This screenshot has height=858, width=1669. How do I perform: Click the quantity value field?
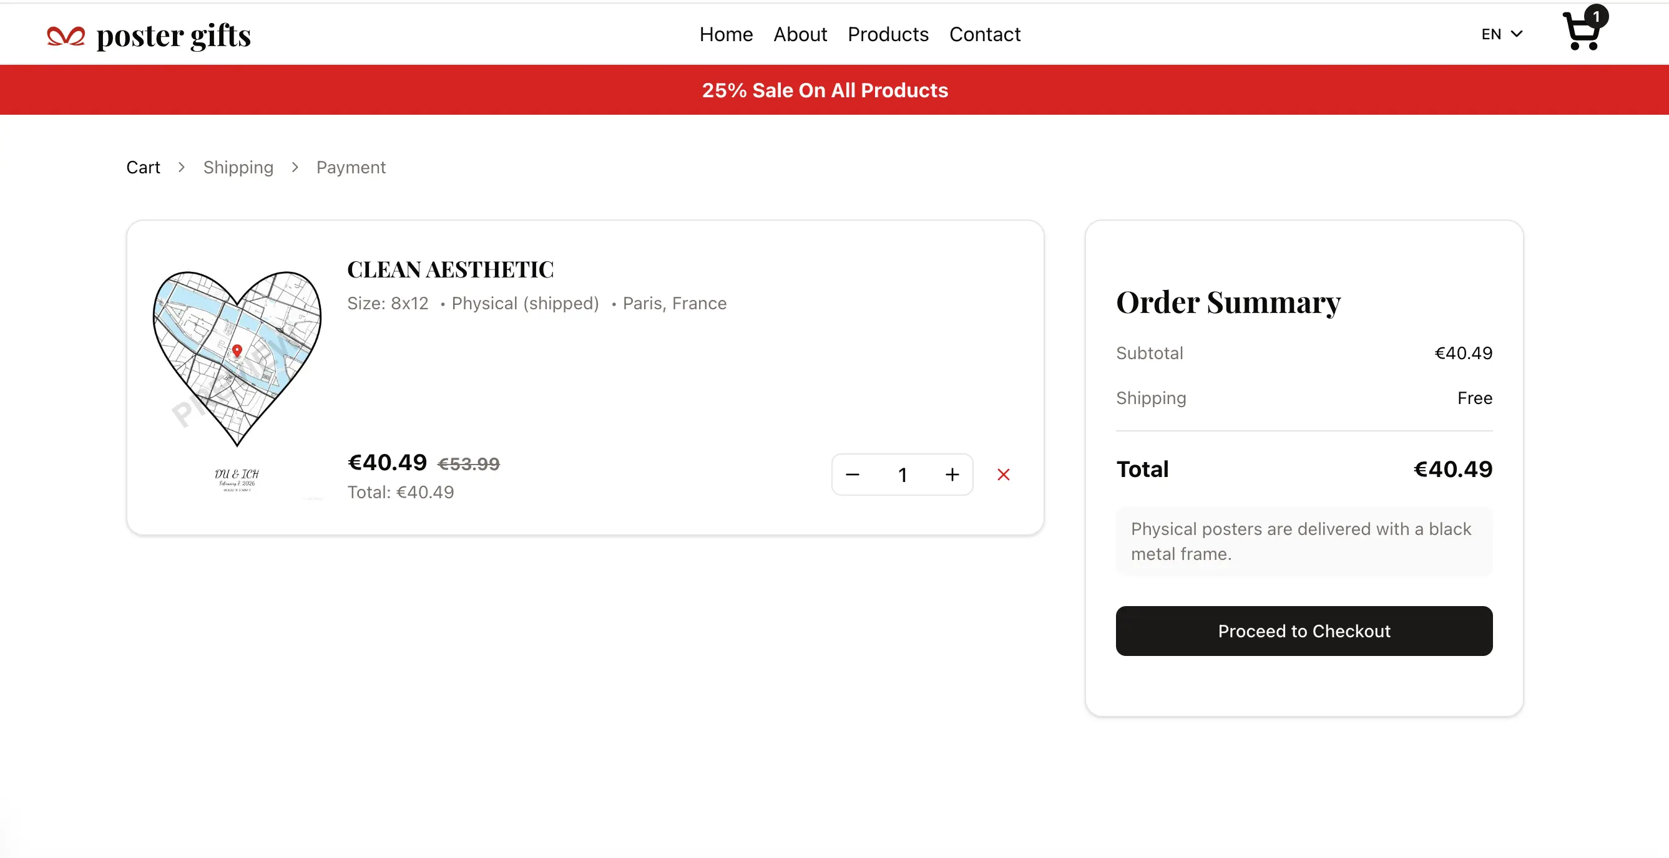coord(902,475)
